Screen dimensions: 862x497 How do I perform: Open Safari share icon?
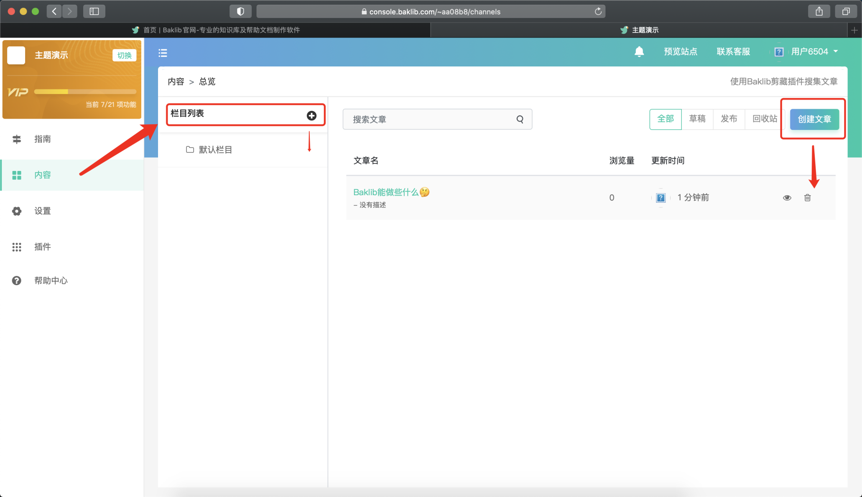point(819,12)
